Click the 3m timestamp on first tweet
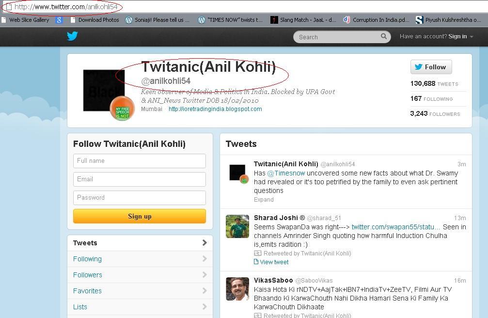The height and width of the screenshot is (318, 488). (461, 164)
